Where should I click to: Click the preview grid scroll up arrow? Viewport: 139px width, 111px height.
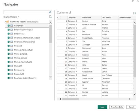tap(135, 23)
